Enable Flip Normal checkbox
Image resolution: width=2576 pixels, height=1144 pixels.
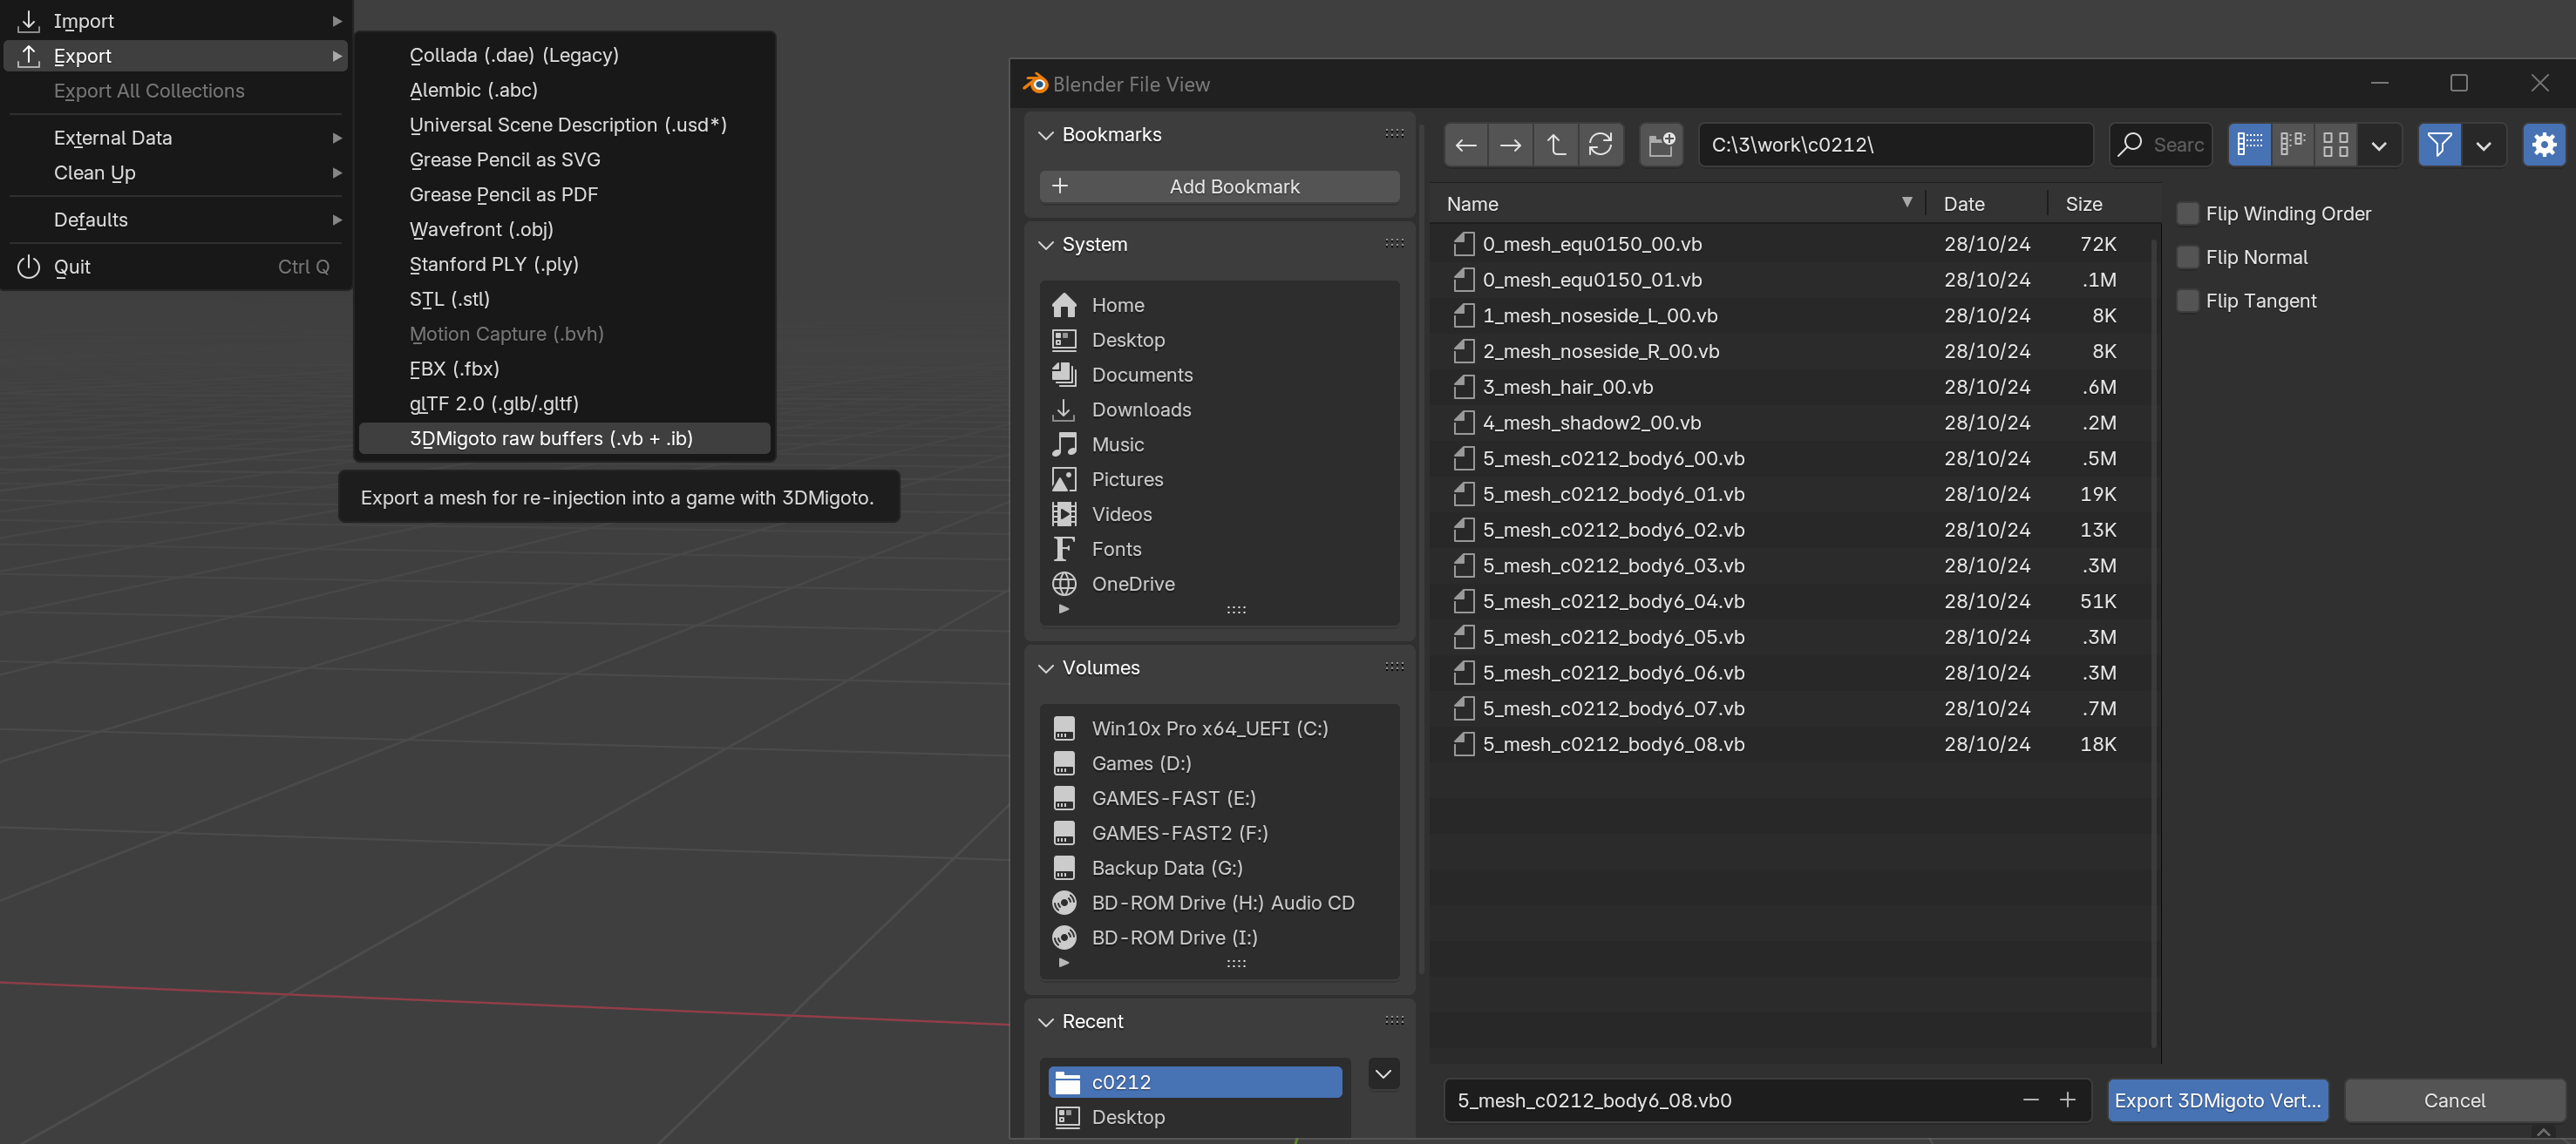click(2188, 257)
